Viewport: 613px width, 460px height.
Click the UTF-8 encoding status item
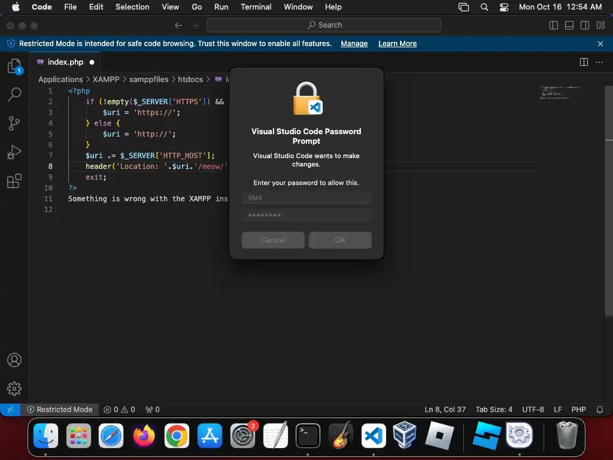pos(533,410)
